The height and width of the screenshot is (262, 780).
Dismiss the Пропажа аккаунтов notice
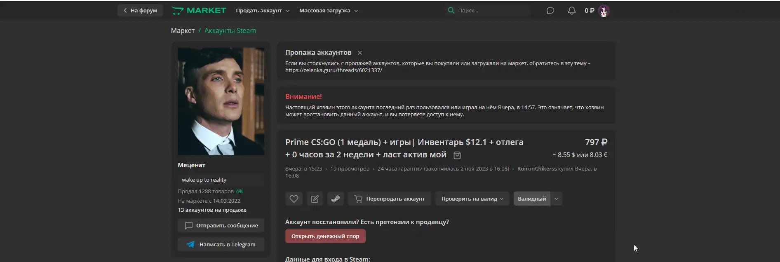(x=360, y=53)
